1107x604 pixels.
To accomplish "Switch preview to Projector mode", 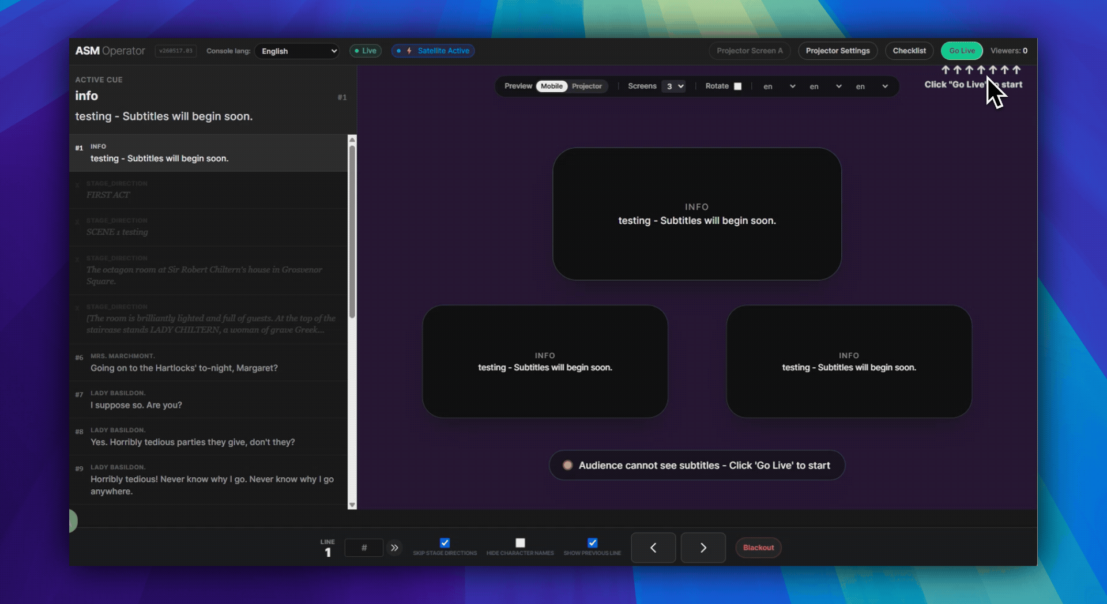I will click(x=587, y=86).
